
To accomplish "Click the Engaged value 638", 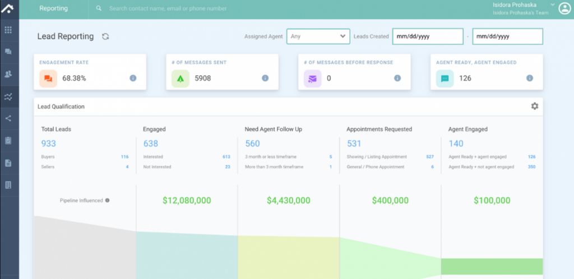I will click(x=150, y=143).
